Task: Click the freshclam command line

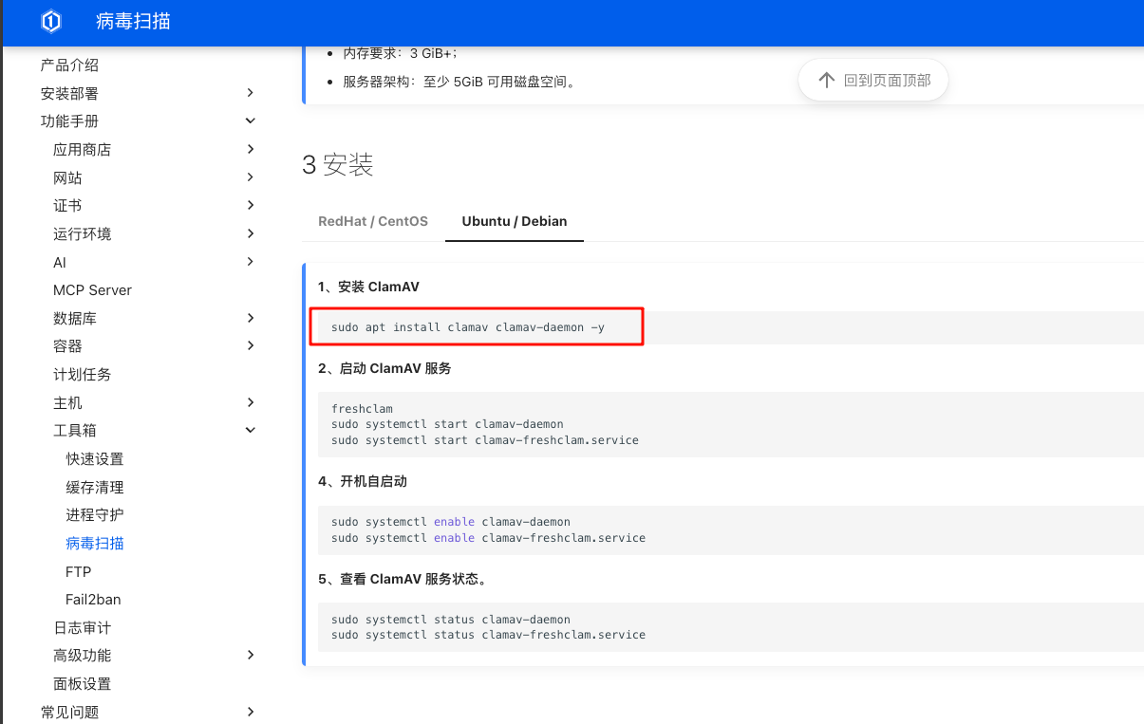Action: point(362,409)
